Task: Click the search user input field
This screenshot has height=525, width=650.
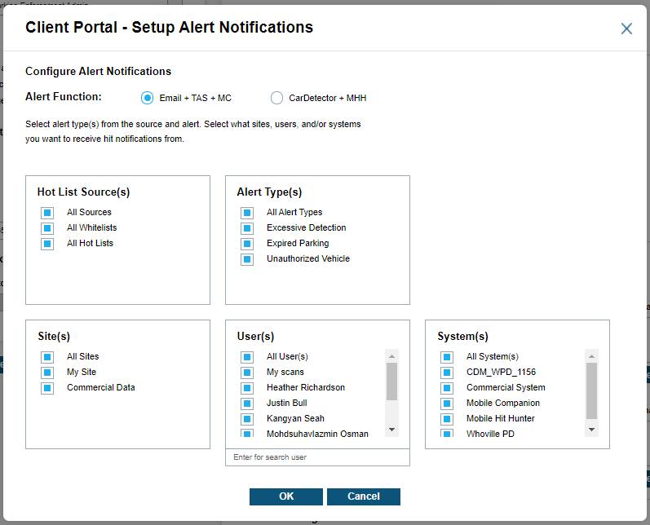Action: pos(317,457)
